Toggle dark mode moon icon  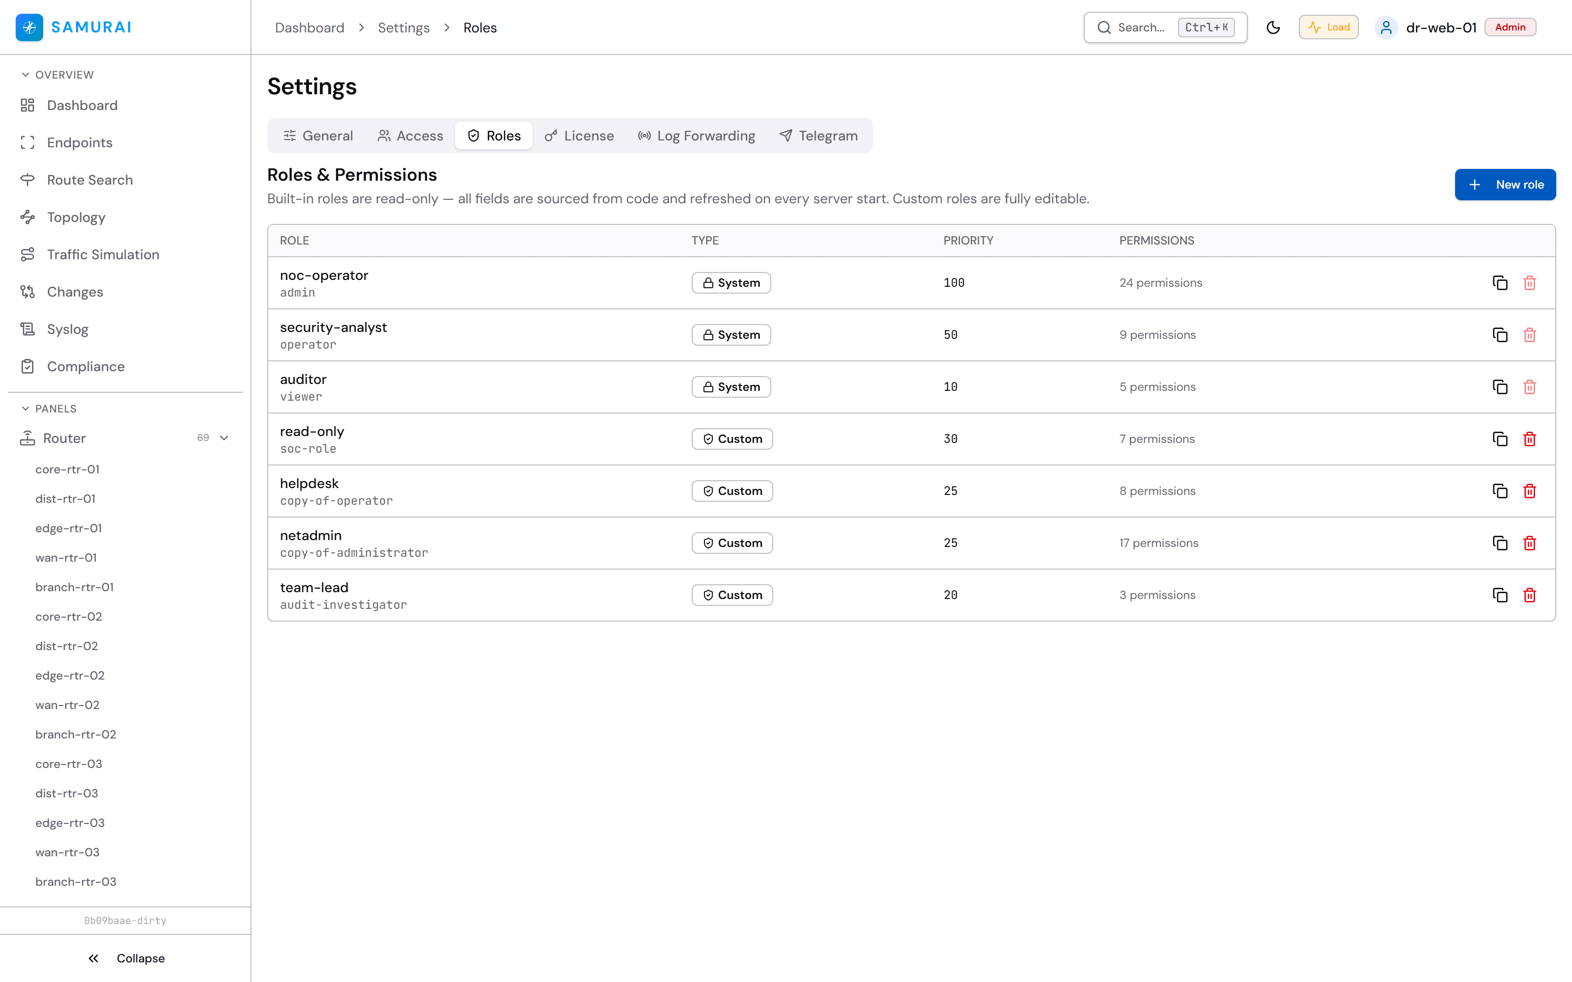(x=1273, y=27)
